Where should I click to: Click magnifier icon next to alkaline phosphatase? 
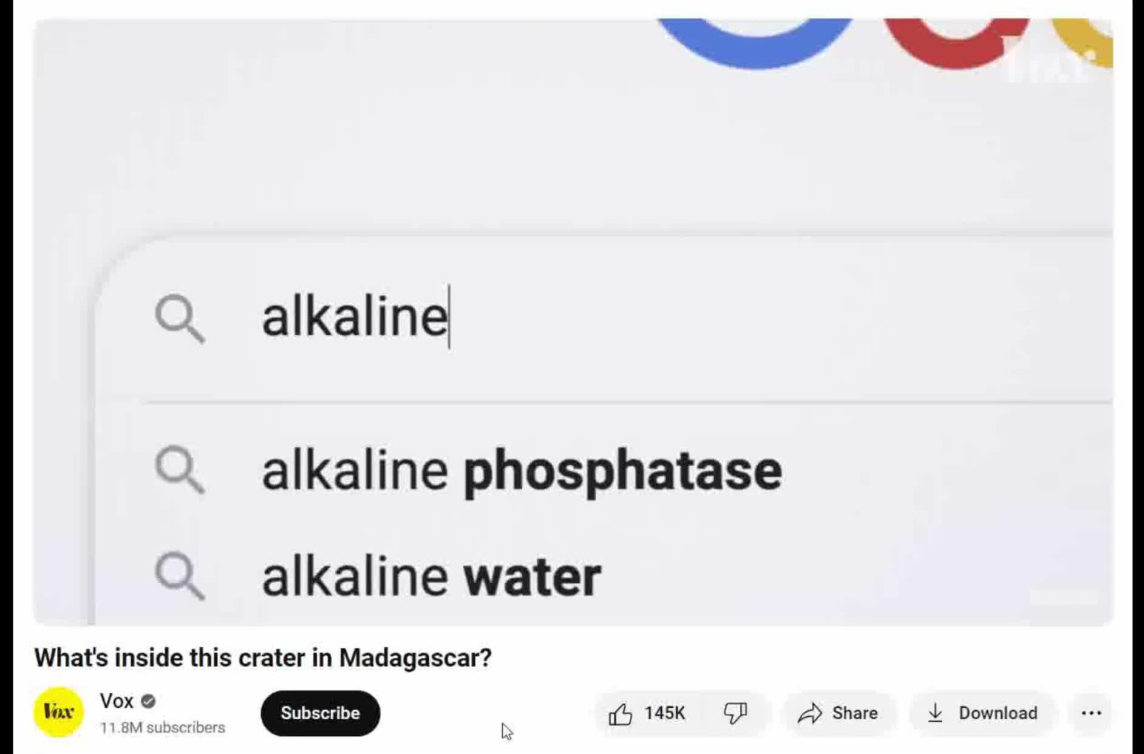(180, 470)
